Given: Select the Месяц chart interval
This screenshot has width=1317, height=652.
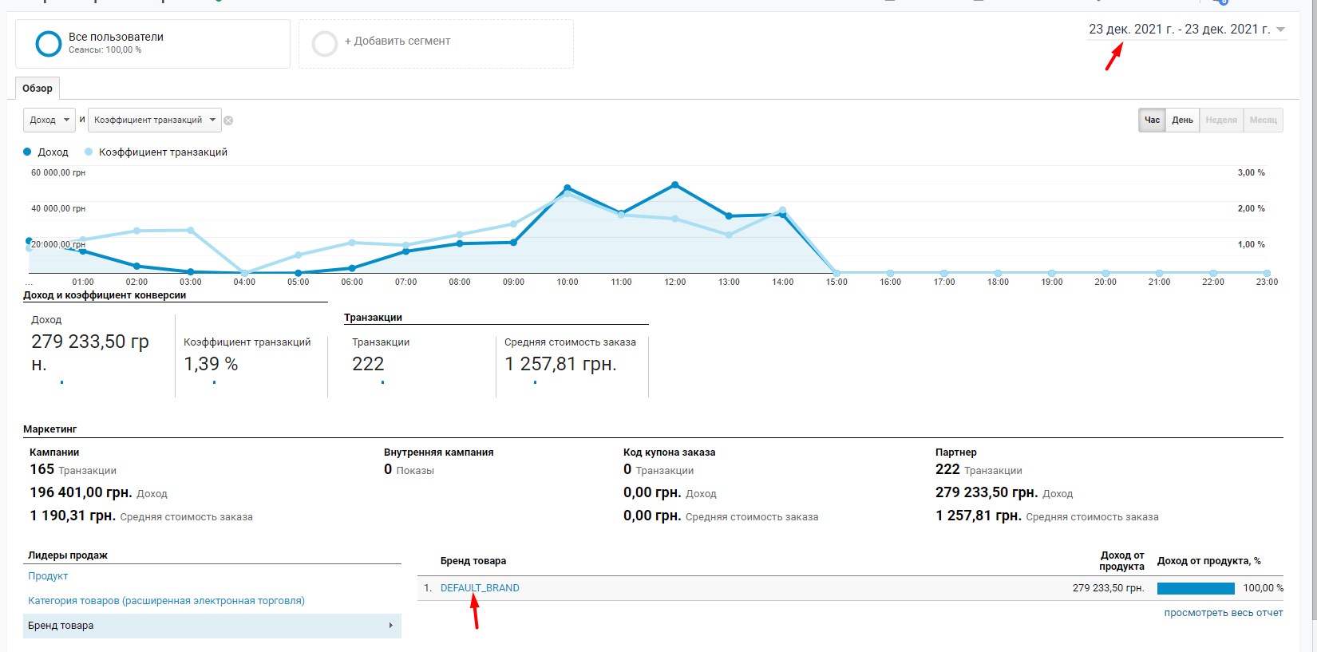Looking at the screenshot, I should pyautogui.click(x=1263, y=121).
